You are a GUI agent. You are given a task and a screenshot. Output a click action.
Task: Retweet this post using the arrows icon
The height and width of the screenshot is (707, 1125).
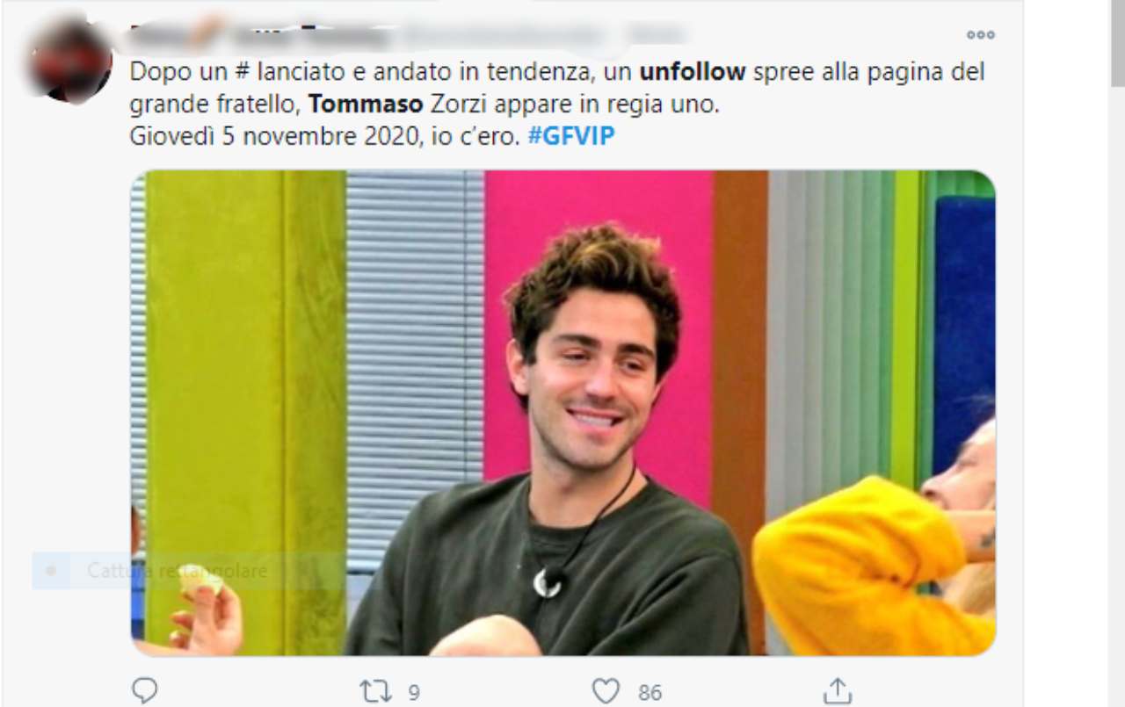tap(376, 691)
